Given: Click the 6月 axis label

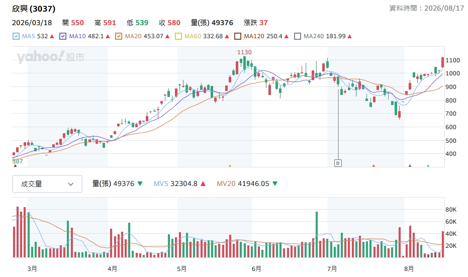Looking at the screenshot, I should click(x=256, y=269).
